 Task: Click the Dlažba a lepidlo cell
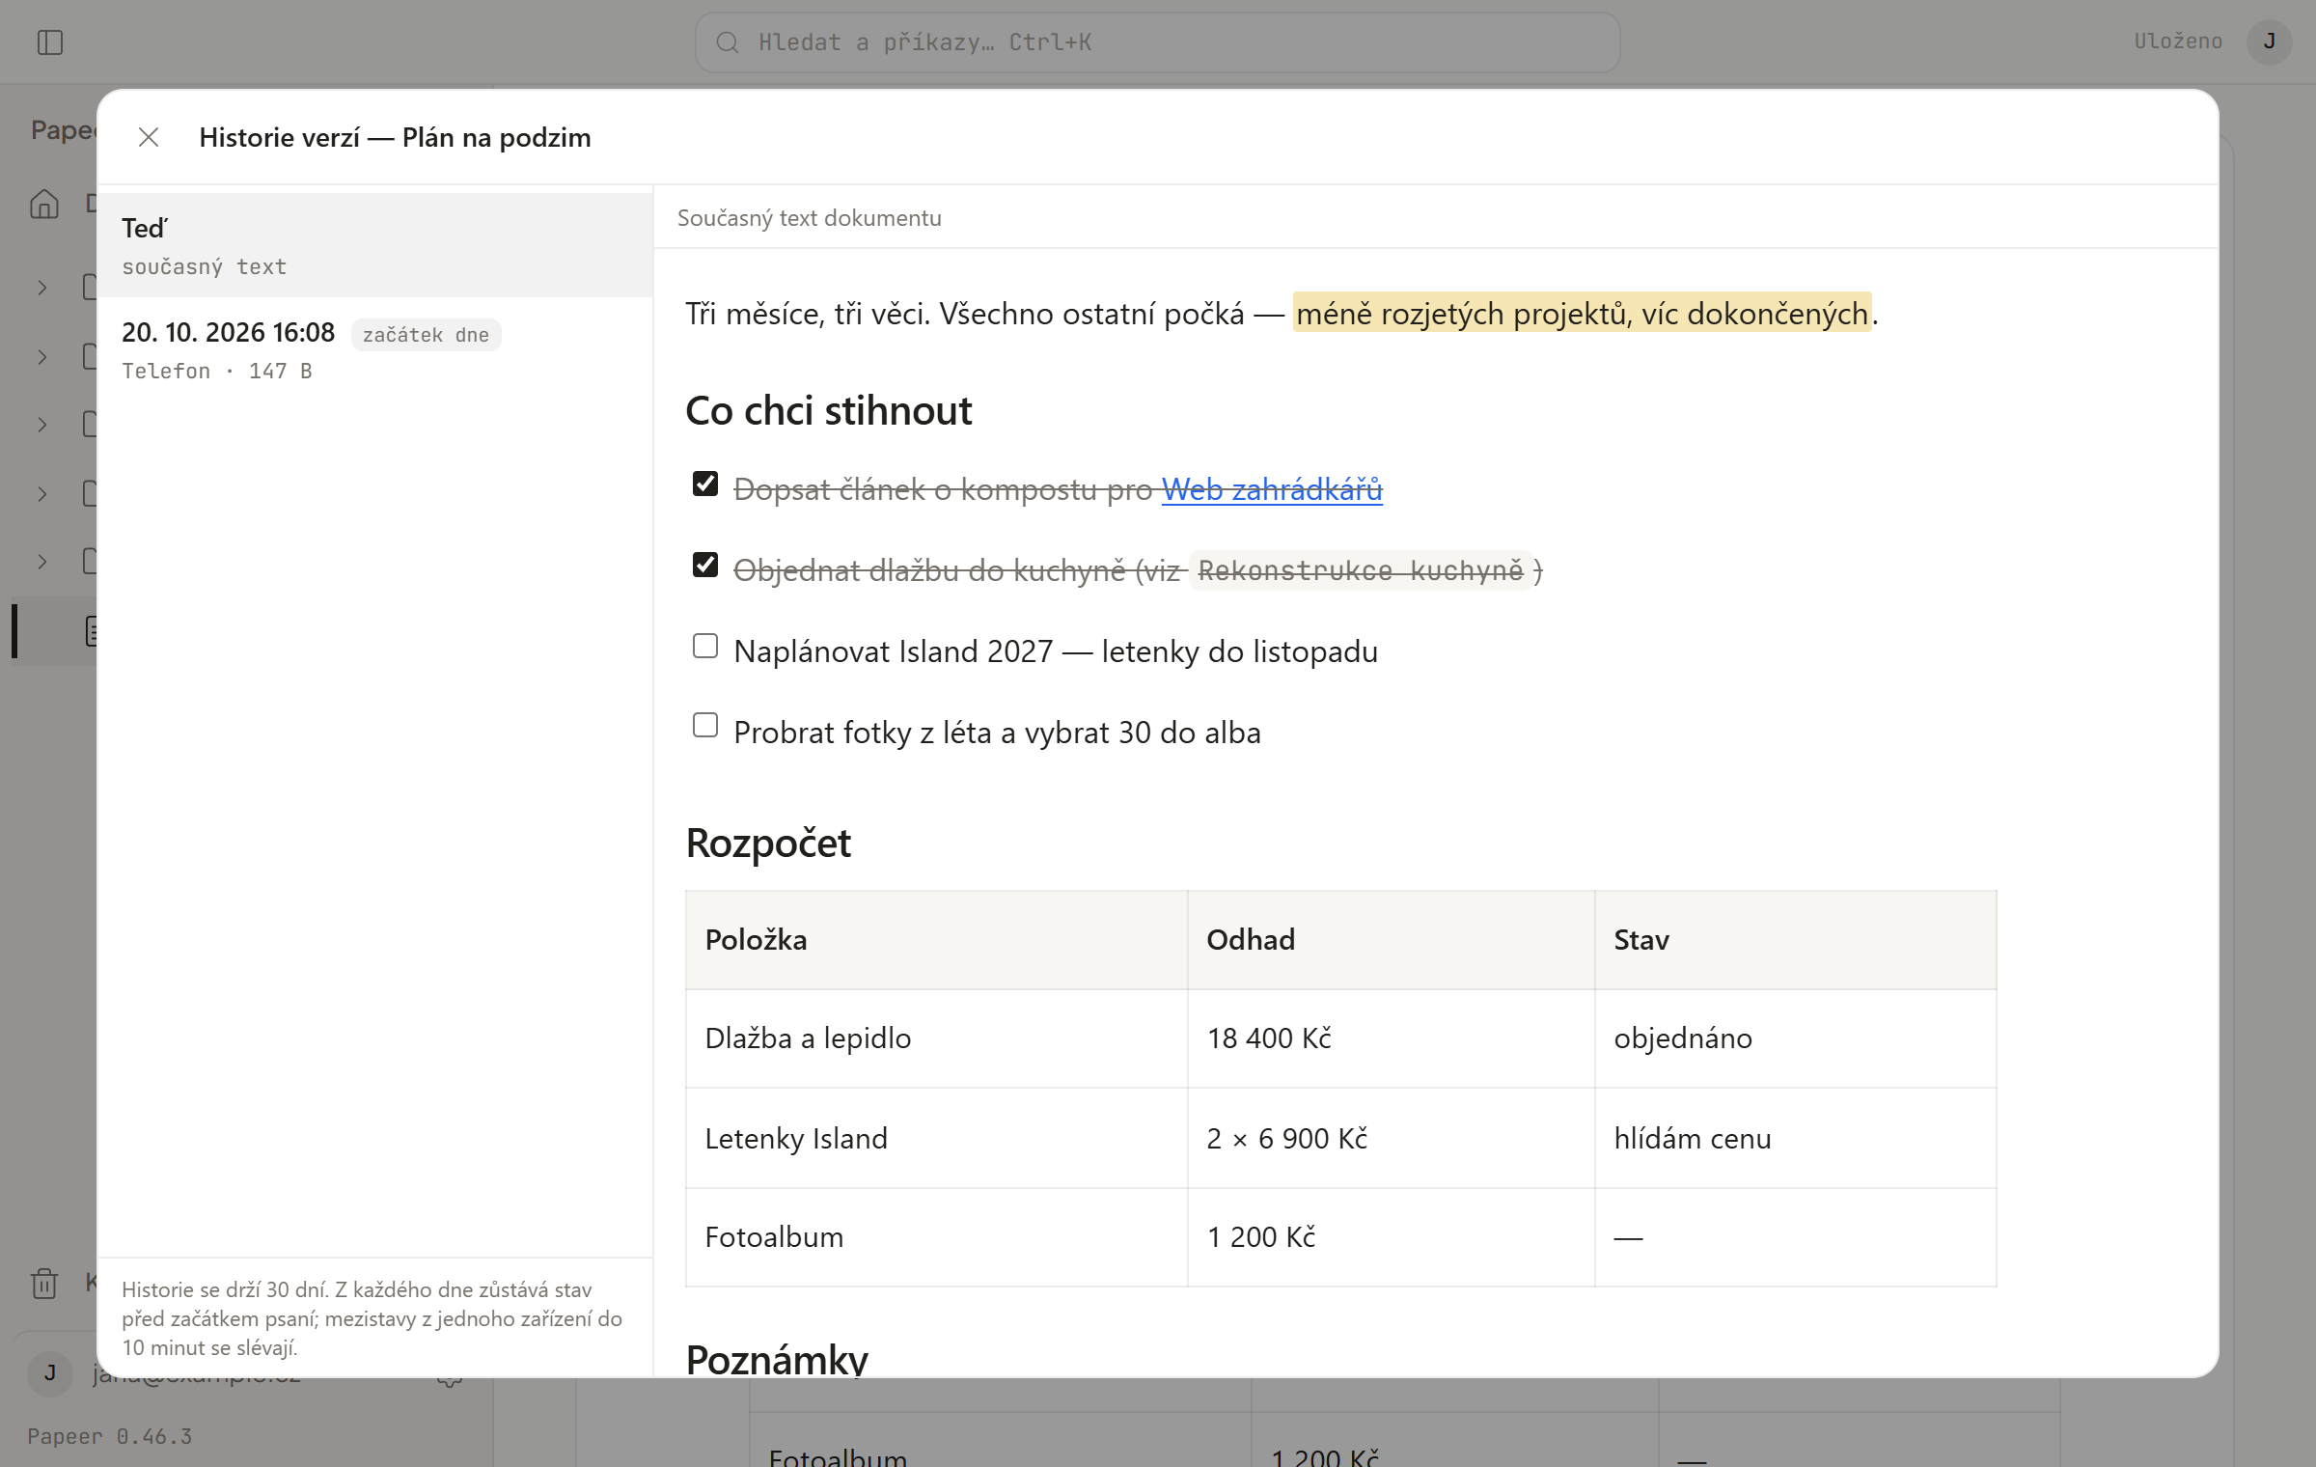(936, 1038)
